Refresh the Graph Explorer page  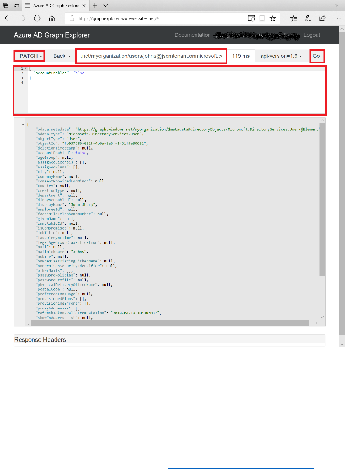[37, 18]
